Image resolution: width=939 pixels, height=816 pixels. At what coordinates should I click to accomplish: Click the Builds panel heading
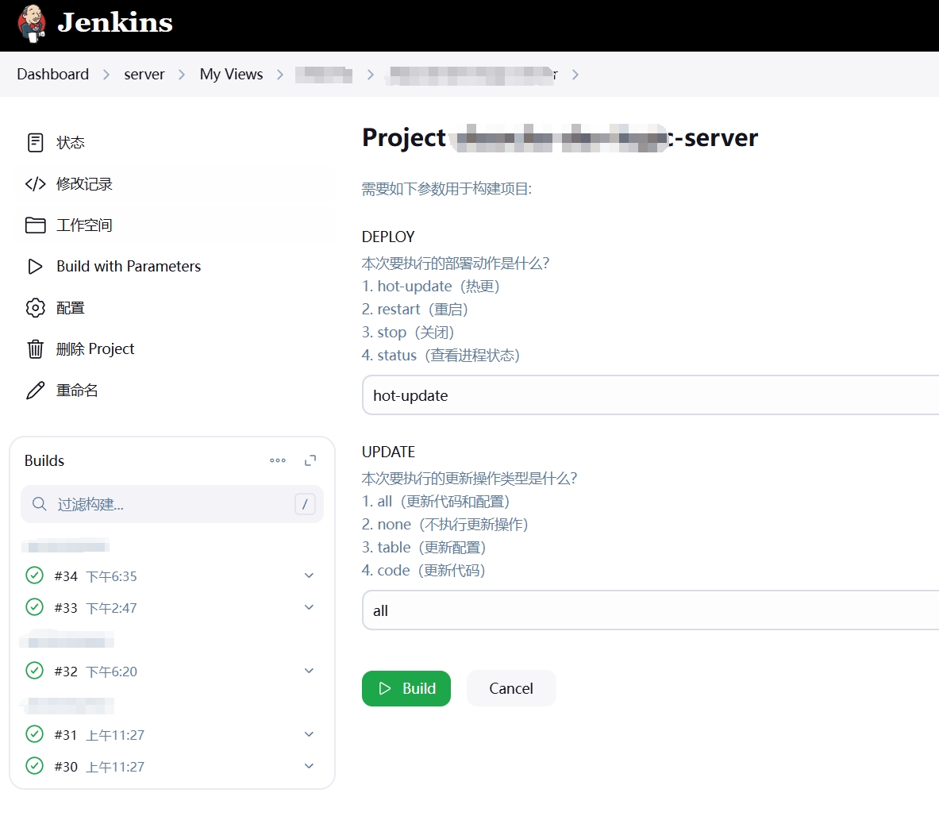click(44, 460)
